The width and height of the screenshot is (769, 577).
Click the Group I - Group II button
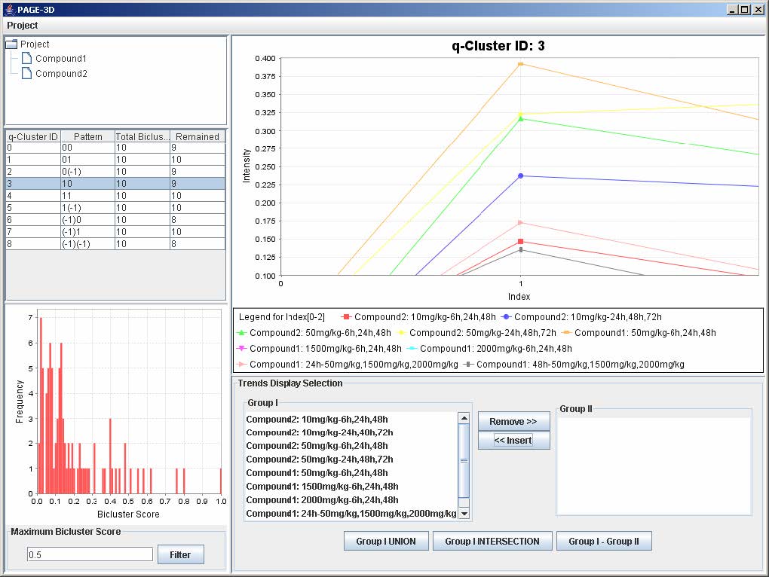(x=603, y=541)
